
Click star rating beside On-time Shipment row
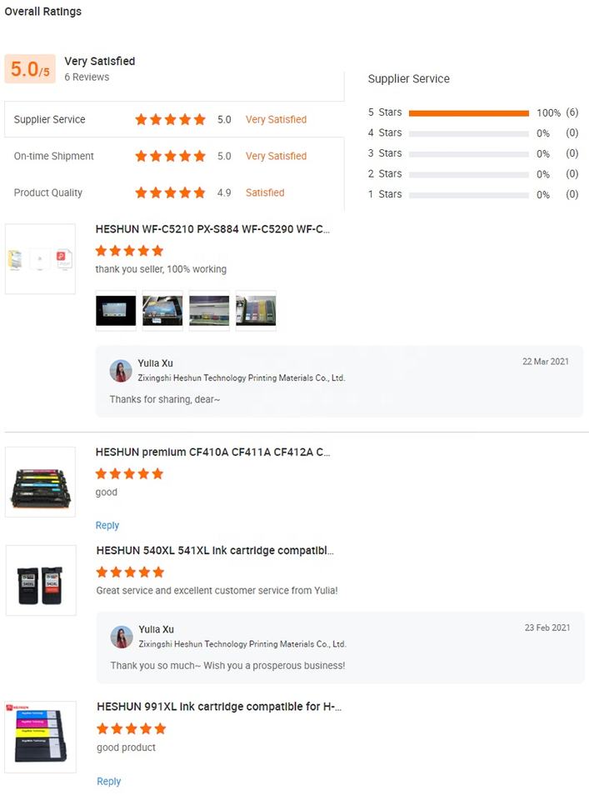click(x=170, y=156)
